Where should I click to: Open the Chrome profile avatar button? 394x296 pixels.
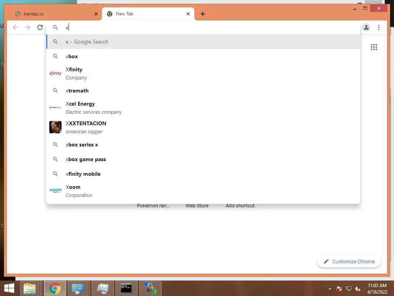click(x=366, y=27)
